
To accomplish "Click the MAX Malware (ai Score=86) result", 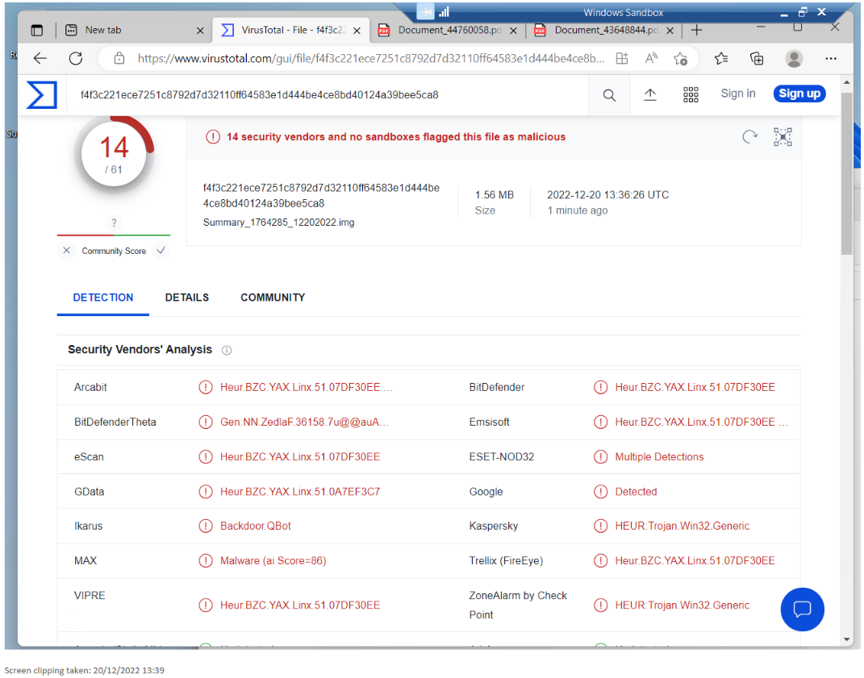I will pos(273,560).
